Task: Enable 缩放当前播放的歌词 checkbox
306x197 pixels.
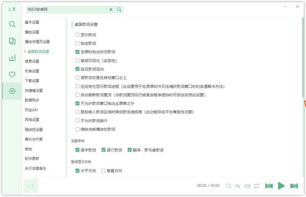Action: 78,129
